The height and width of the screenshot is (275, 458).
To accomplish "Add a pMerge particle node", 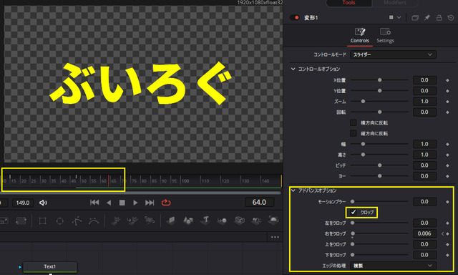I will tap(132, 221).
